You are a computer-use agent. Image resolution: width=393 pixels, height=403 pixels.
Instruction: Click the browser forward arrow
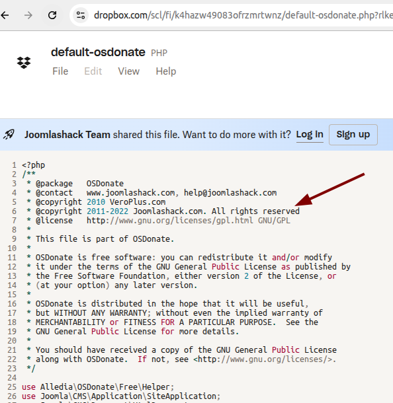coord(28,15)
